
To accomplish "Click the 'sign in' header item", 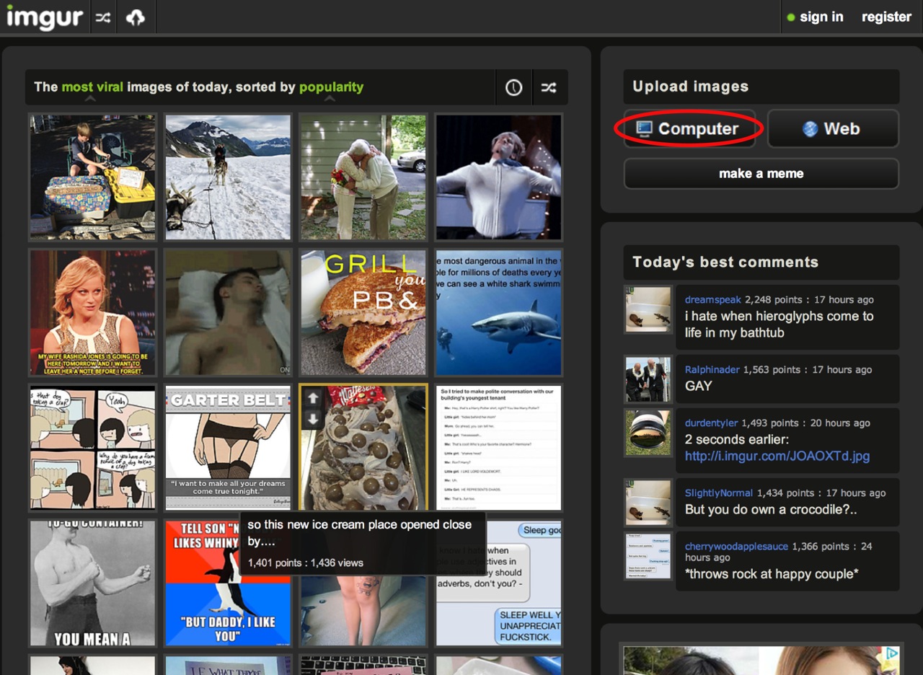I will pyautogui.click(x=821, y=17).
